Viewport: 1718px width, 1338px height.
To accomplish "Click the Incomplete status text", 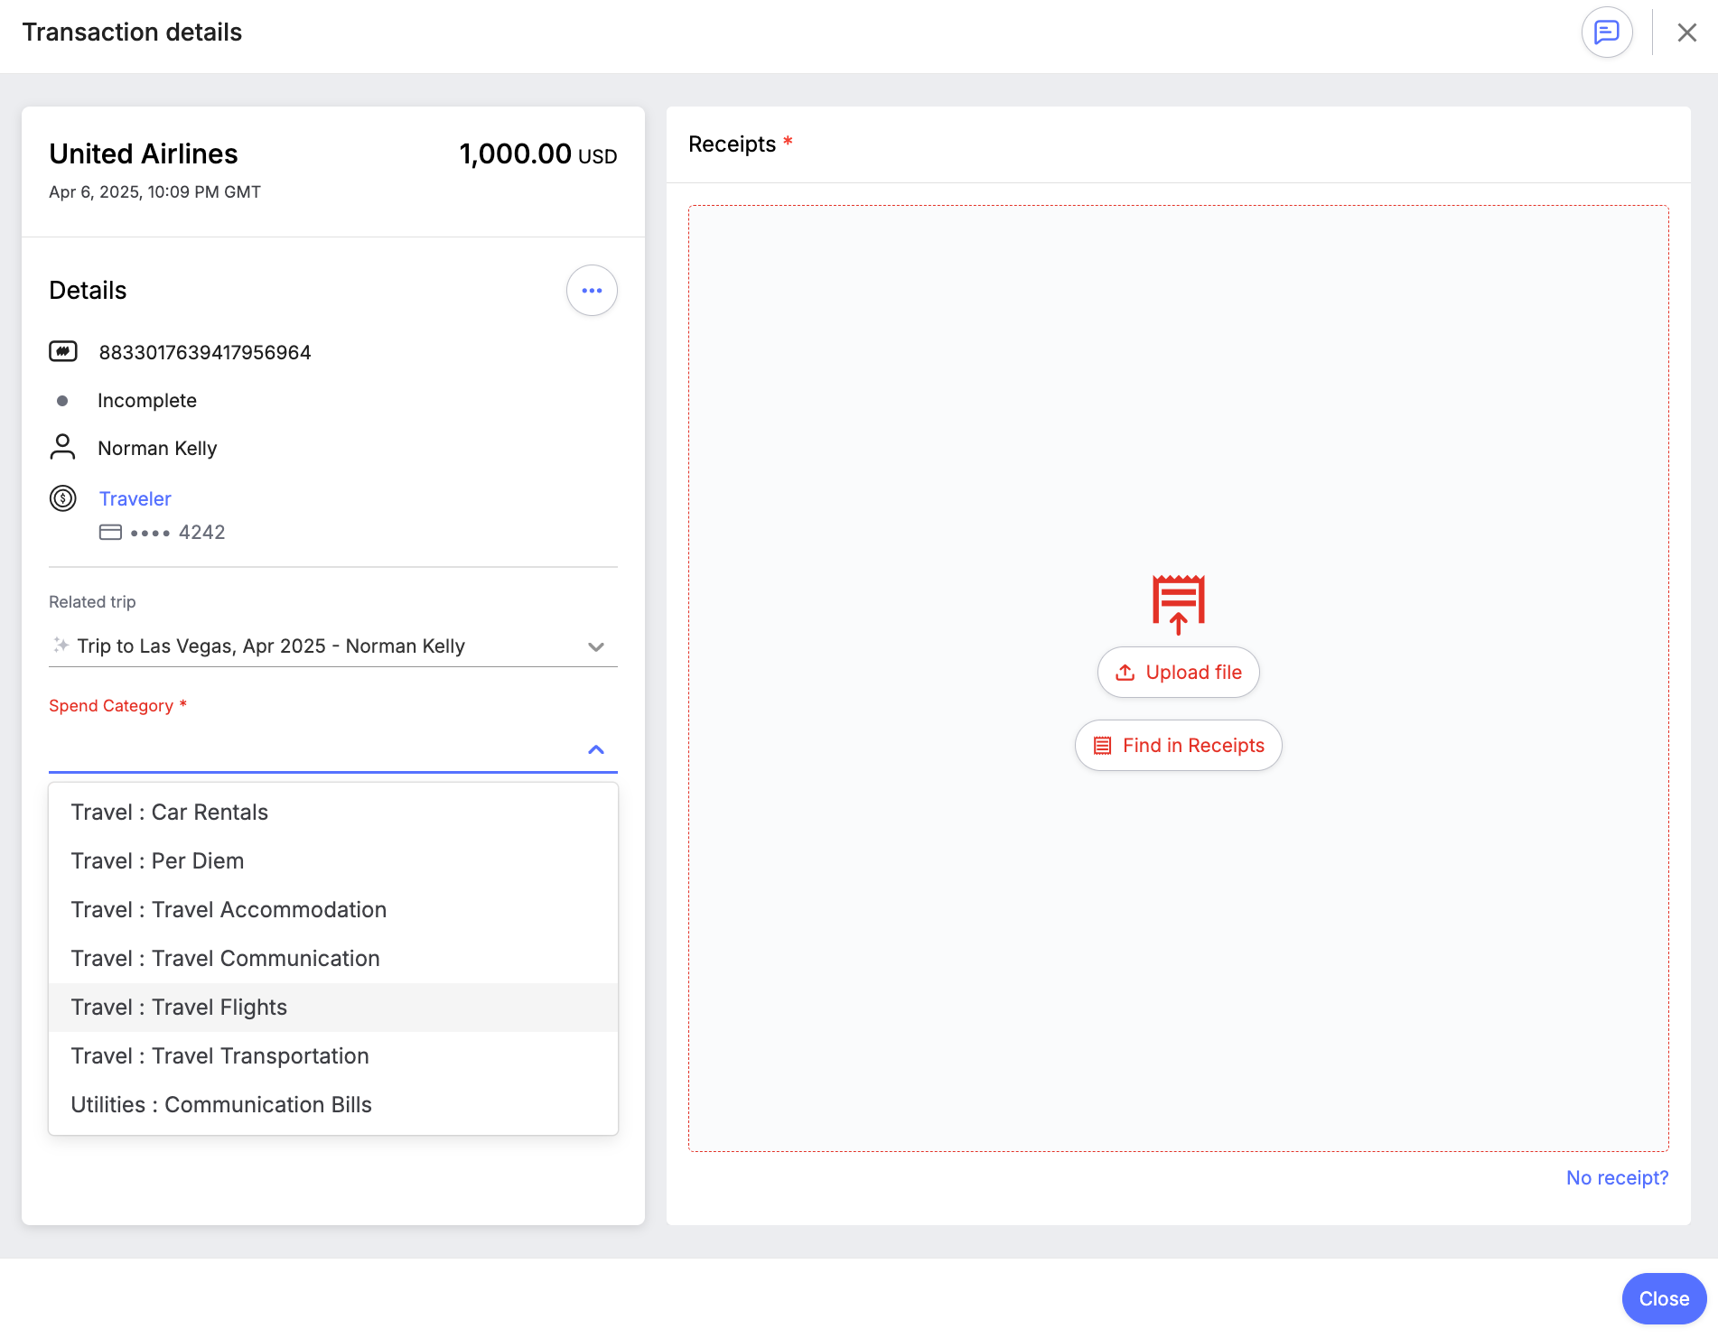I will tap(147, 401).
